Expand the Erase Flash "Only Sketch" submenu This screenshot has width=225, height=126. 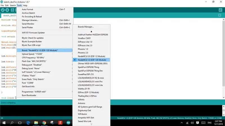point(44,79)
